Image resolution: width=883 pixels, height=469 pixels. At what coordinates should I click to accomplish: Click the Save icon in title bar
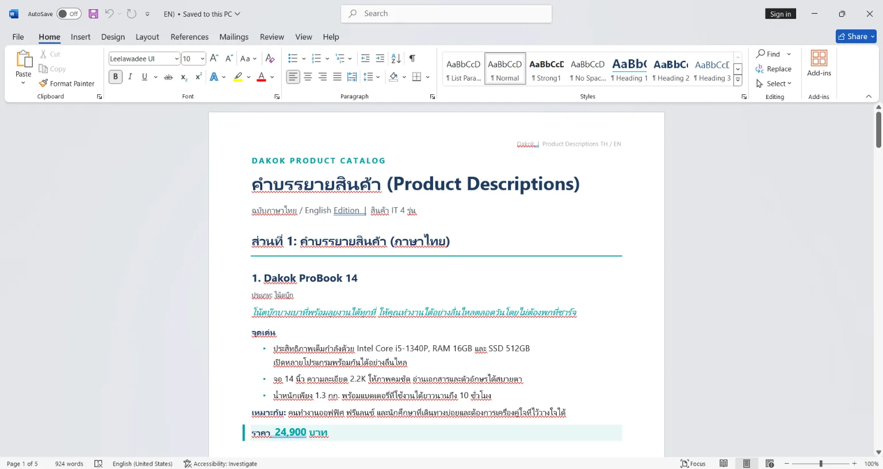93,14
